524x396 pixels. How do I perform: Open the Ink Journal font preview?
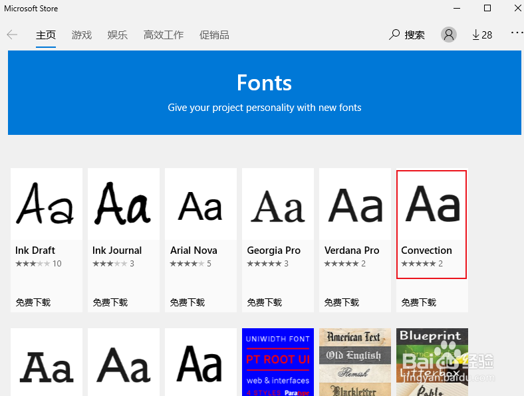tap(124, 204)
